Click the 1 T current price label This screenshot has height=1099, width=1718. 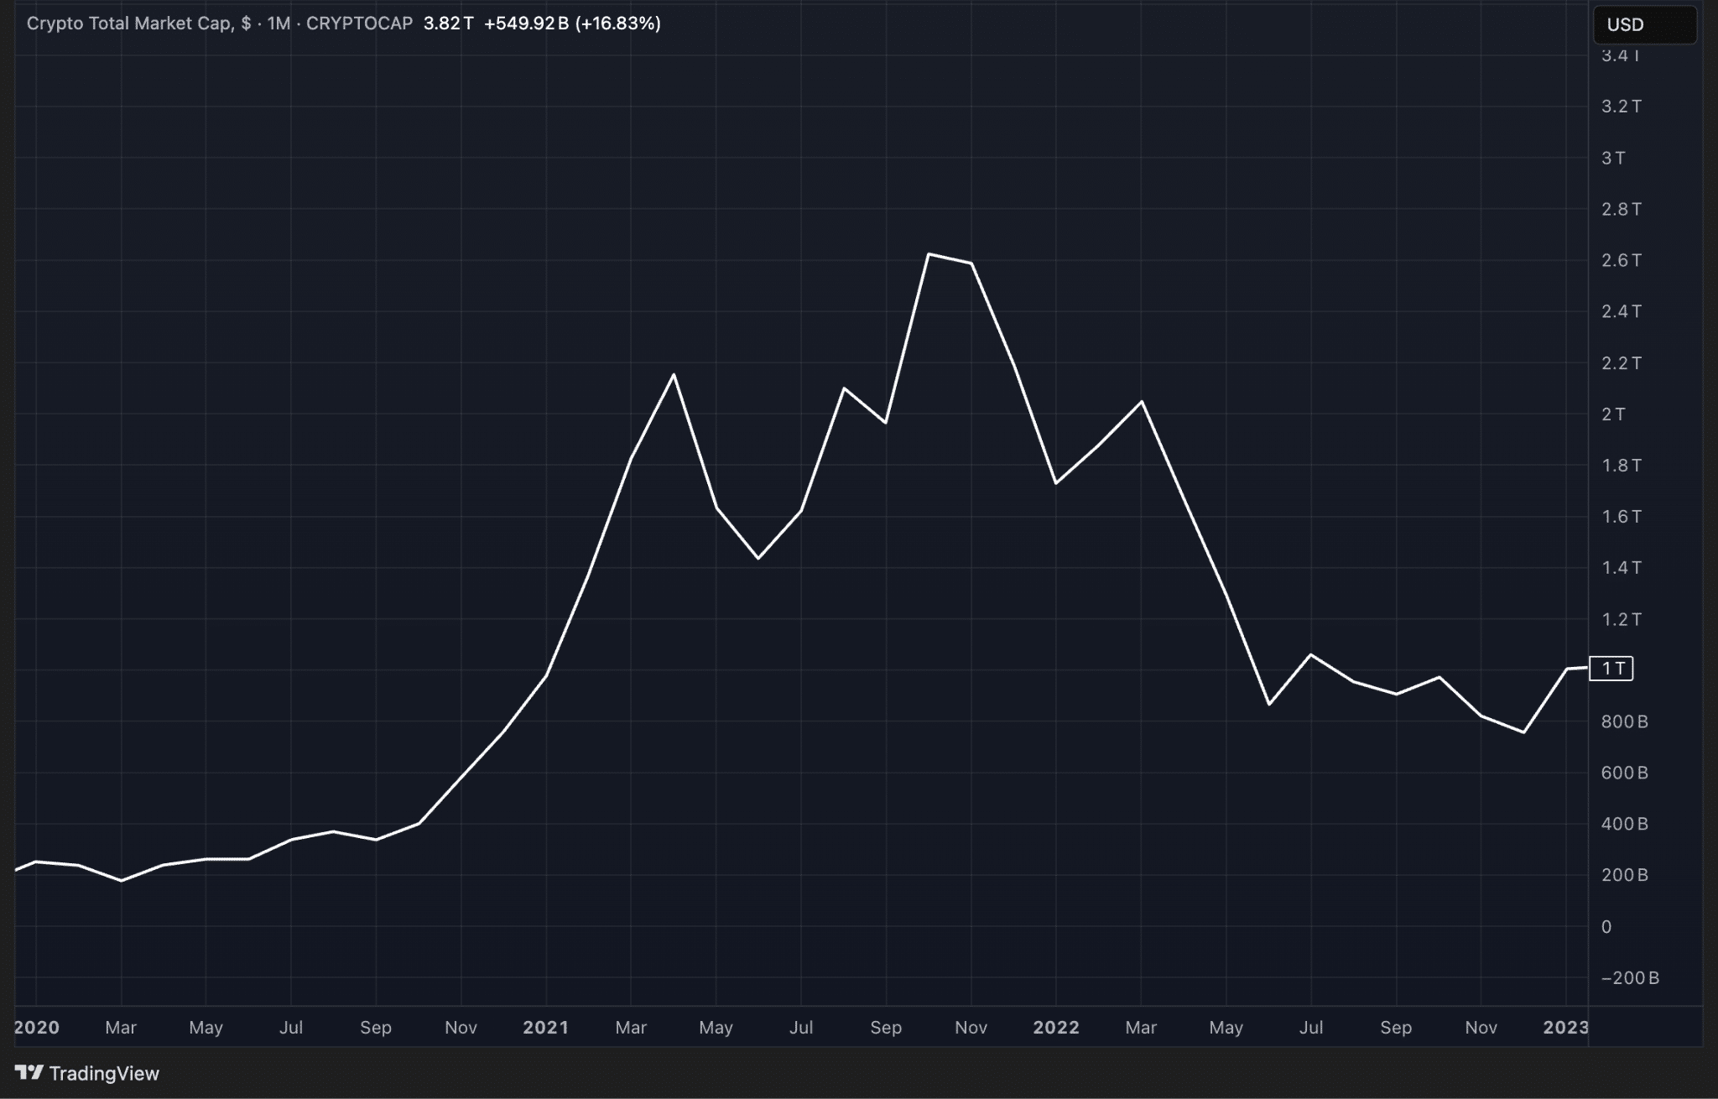(x=1612, y=669)
